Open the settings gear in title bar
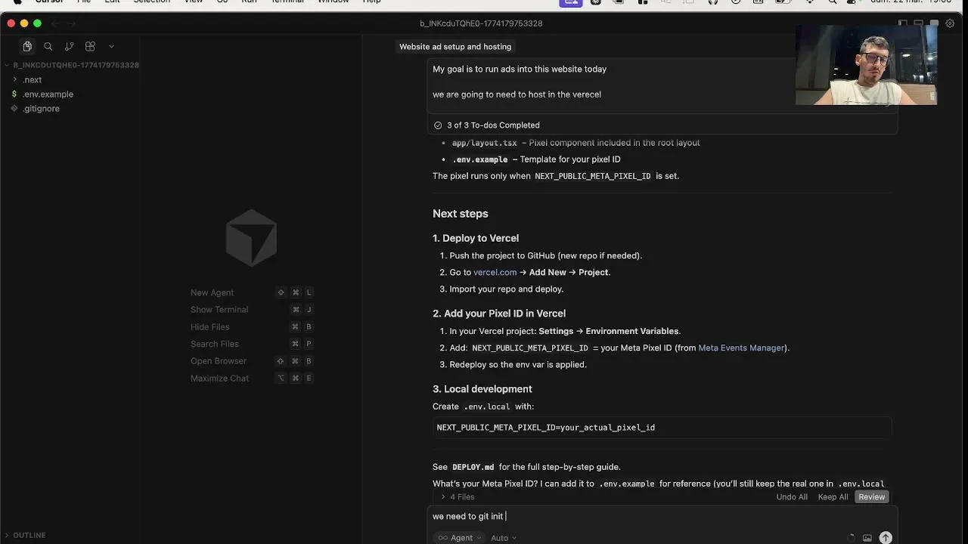The image size is (968, 544). [x=951, y=23]
